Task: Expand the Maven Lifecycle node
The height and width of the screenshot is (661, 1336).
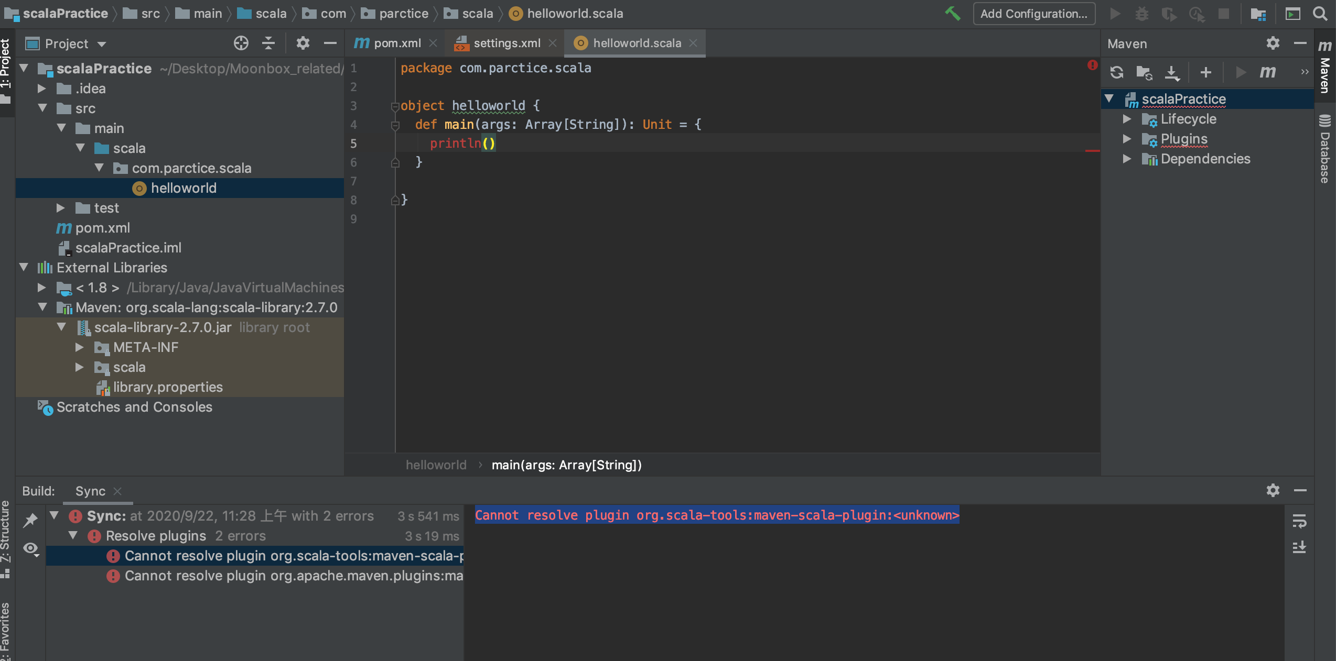Action: (x=1127, y=119)
